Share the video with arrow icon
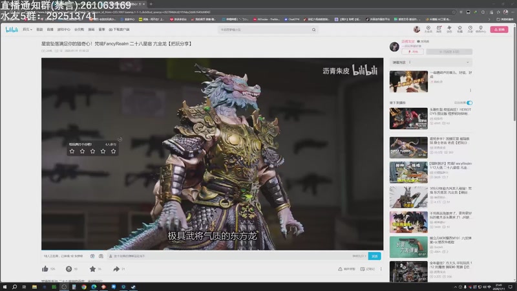The image size is (517, 291). (116, 269)
